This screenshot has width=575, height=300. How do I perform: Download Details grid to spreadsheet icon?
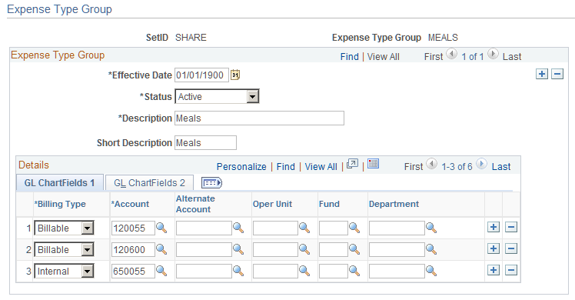(373, 164)
